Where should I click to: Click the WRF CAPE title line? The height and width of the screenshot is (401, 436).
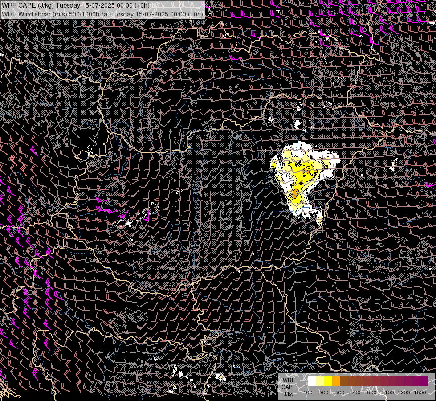[76, 5]
